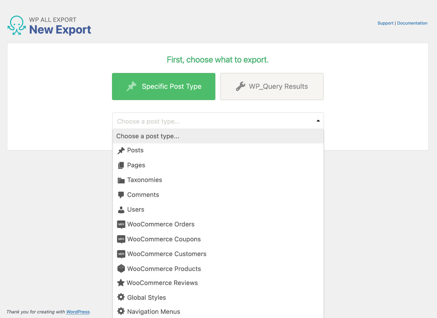Collapse the post type dropdown arrow
The width and height of the screenshot is (437, 318).
point(318,121)
